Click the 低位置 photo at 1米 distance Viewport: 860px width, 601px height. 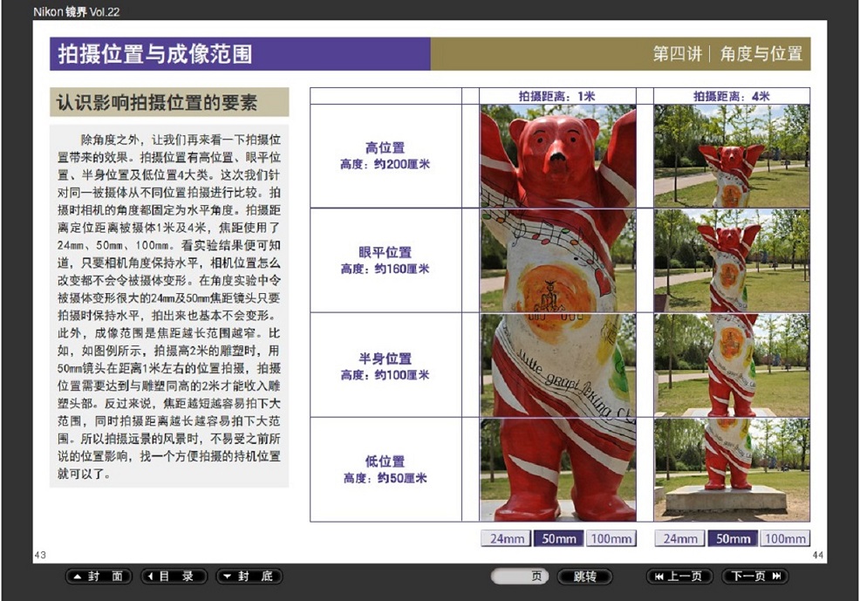[557, 469]
